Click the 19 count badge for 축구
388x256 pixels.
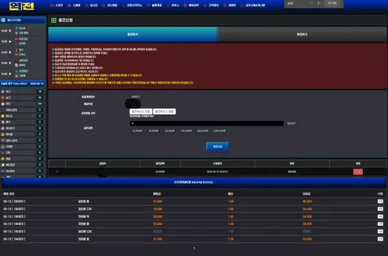pos(39,92)
